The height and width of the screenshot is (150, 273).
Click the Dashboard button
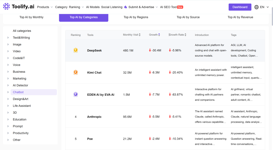(x=240, y=7)
